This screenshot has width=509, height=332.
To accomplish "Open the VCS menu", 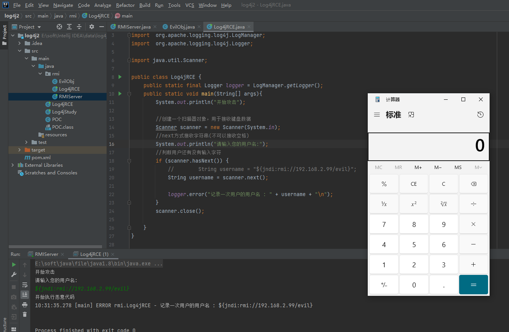I will coord(190,5).
